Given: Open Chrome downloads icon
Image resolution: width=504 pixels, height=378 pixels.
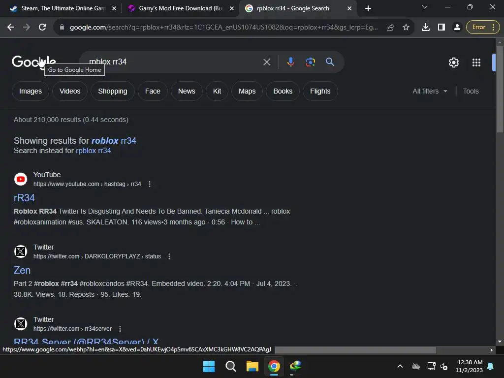Looking at the screenshot, I should coord(426,28).
